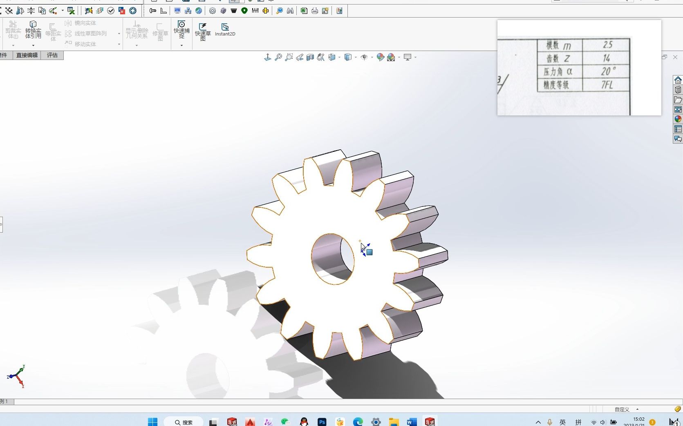Image resolution: width=683 pixels, height=426 pixels.
Task: Open the Rapid Sketch (快速草图) tool
Action: point(203,31)
